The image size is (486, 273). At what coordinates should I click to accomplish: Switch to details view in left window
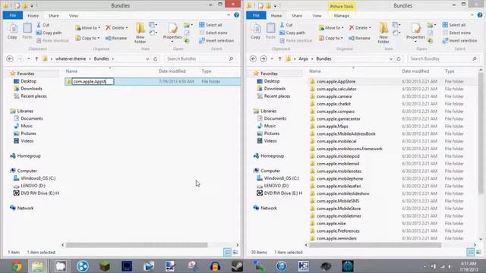pyautogui.click(x=227, y=252)
